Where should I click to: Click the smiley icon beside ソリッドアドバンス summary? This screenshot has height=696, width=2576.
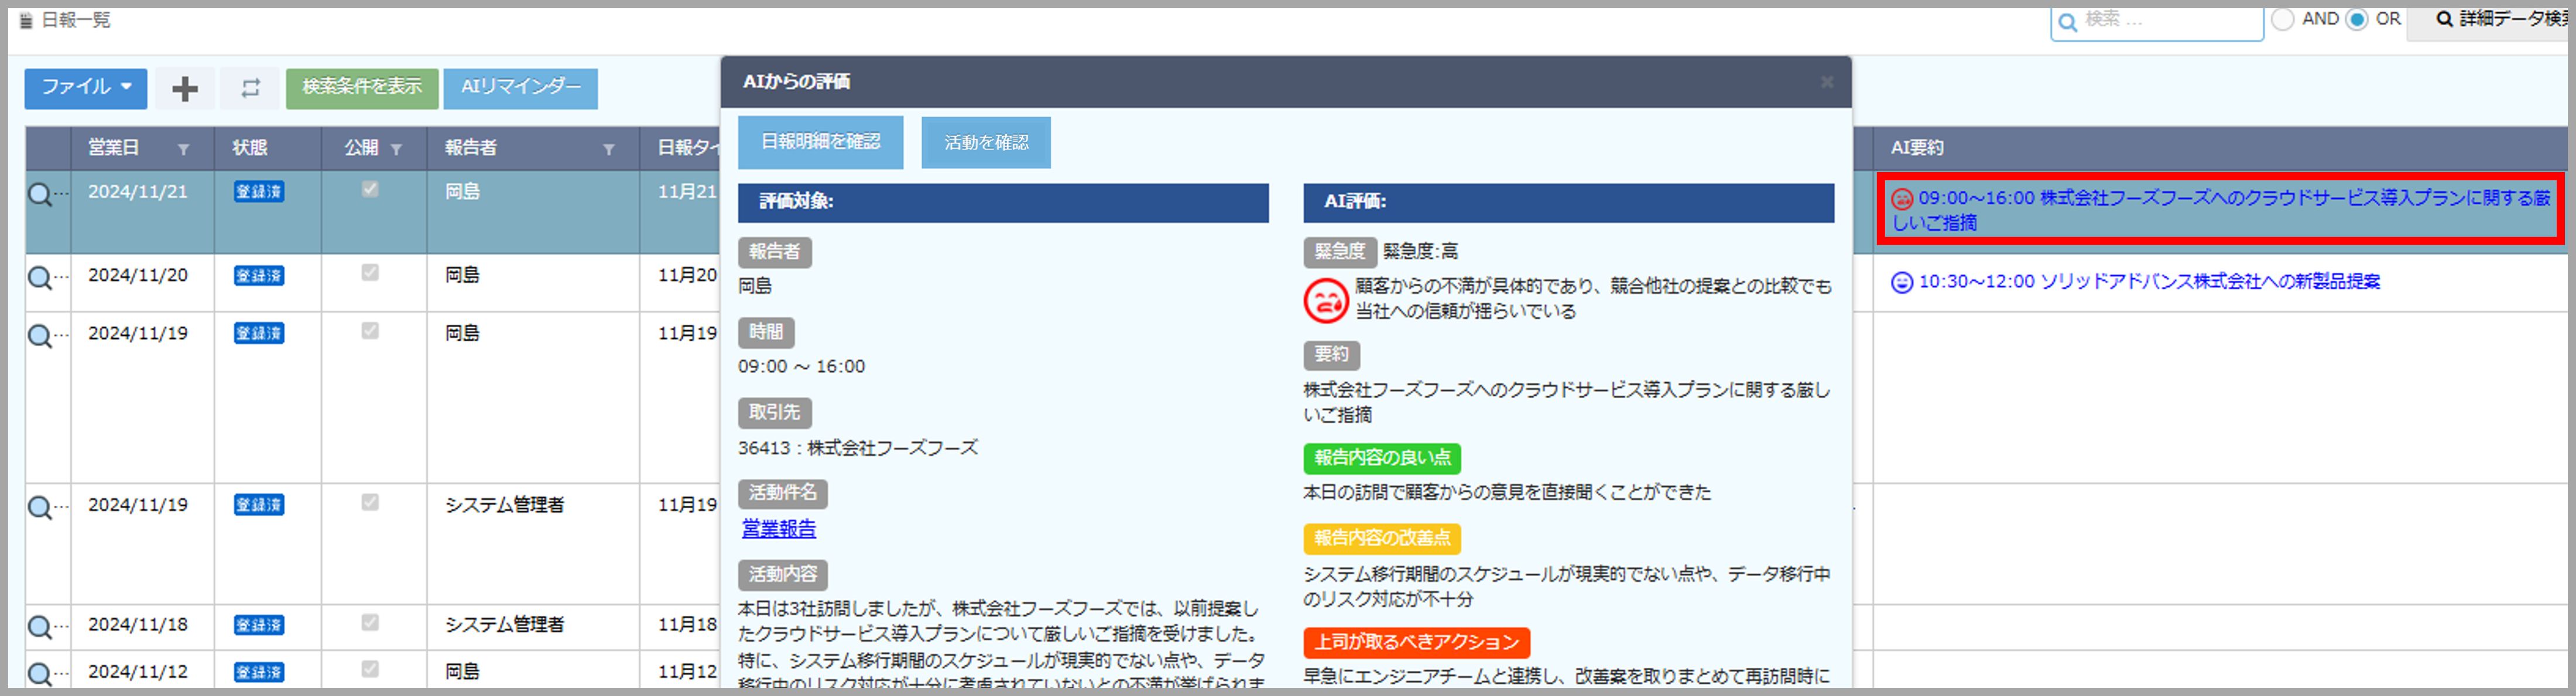[x=1901, y=283]
